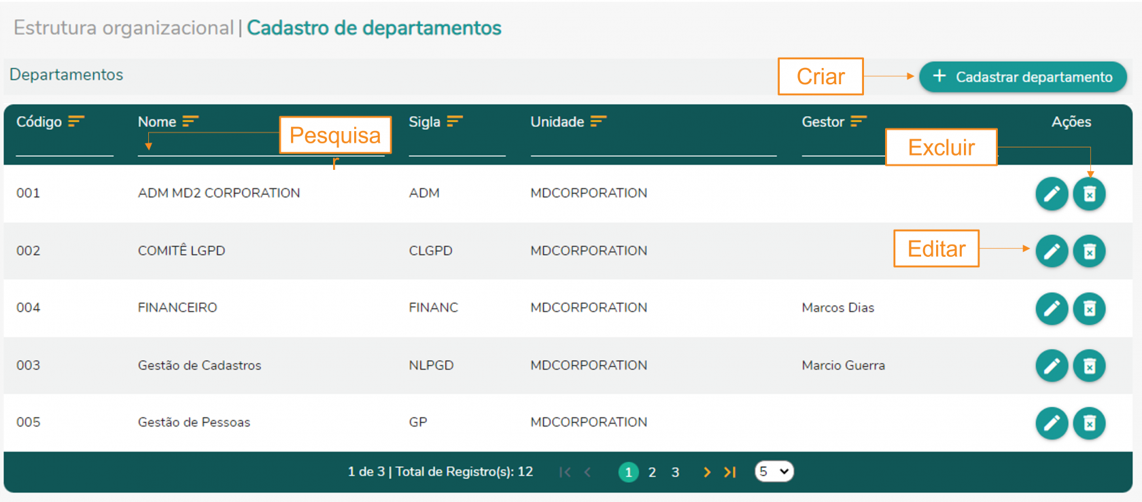The image size is (1142, 502).
Task: Focus the Nome search field
Action: (261, 146)
